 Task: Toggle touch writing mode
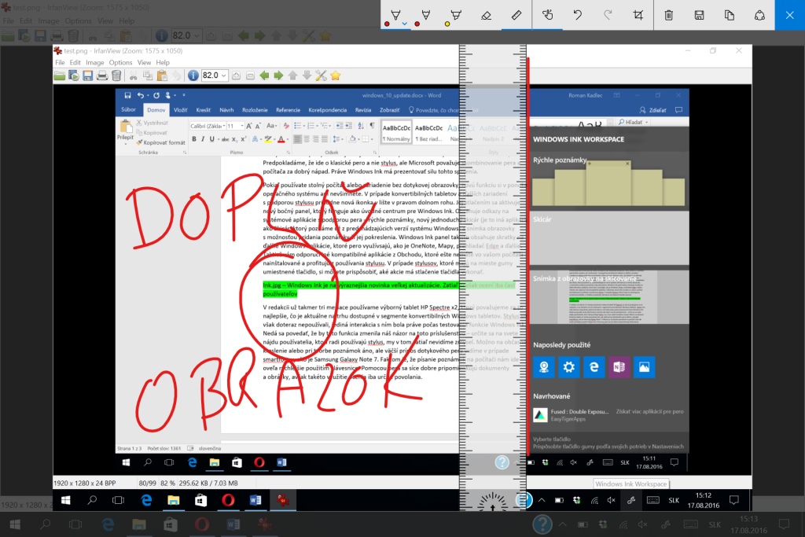(x=548, y=14)
